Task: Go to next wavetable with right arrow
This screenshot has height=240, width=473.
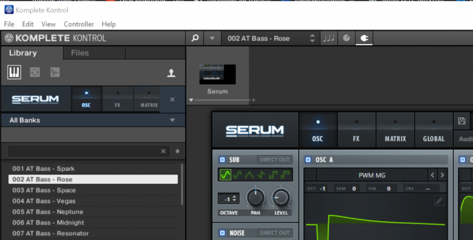Action: pyautogui.click(x=442, y=175)
